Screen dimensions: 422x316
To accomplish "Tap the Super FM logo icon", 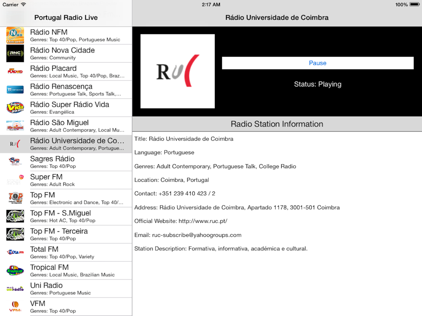I will point(15,180).
